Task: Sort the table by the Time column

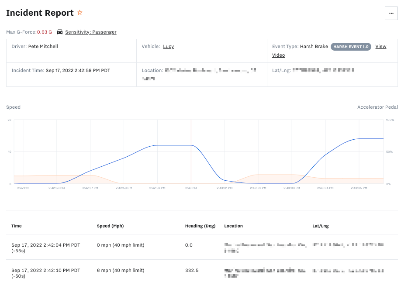Action: coord(16,226)
